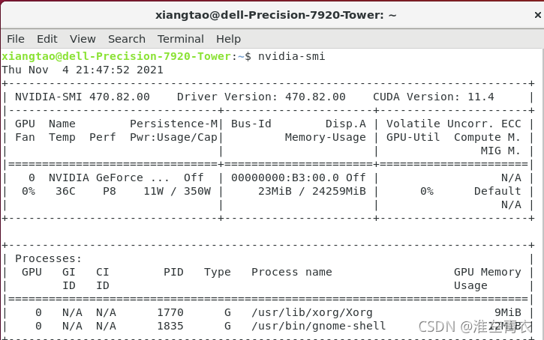The width and height of the screenshot is (544, 340).
Task: Click the 9MiB memory usage value
Action: 507,312
